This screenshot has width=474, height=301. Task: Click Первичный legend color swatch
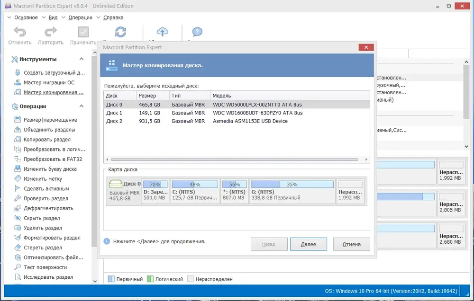point(111,279)
